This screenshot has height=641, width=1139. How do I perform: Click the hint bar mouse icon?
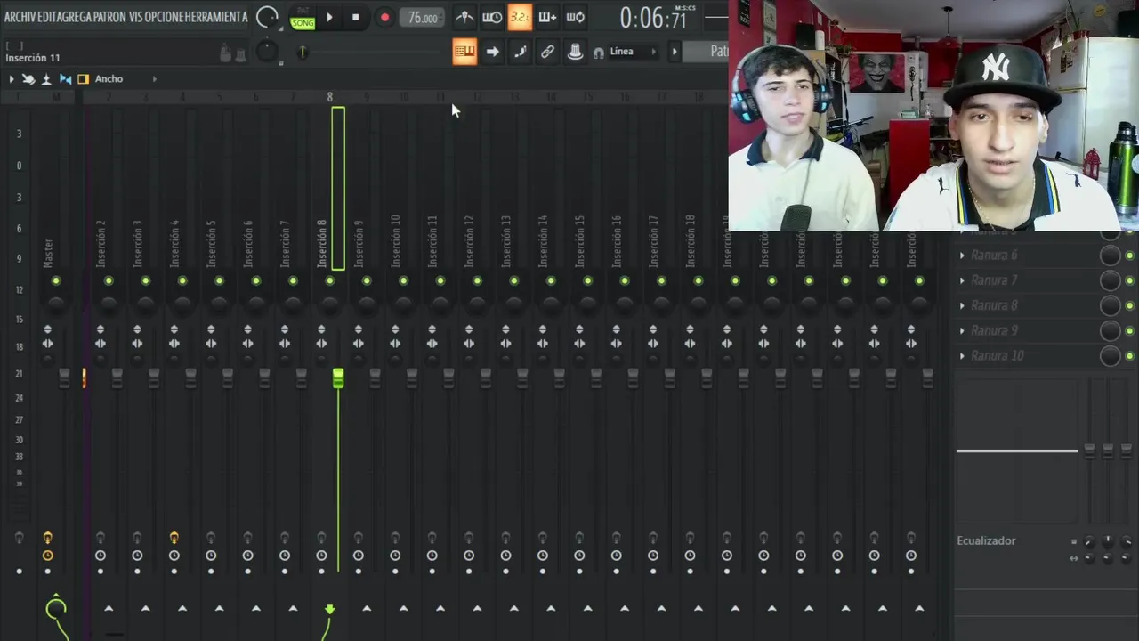pos(226,53)
